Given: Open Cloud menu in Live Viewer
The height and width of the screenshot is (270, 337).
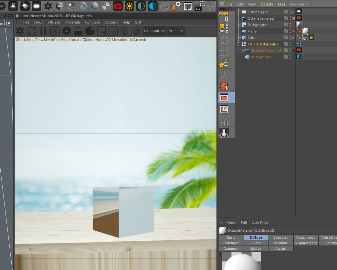Looking at the screenshot, I should click(38, 22).
